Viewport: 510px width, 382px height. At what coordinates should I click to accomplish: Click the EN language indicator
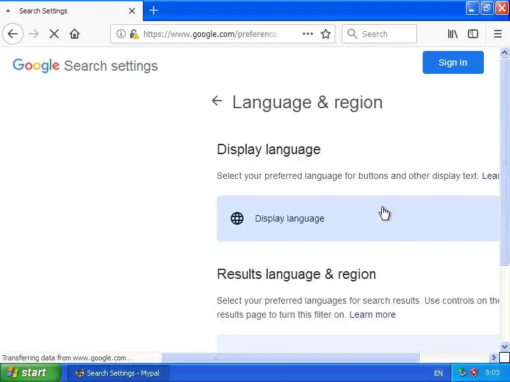438,373
